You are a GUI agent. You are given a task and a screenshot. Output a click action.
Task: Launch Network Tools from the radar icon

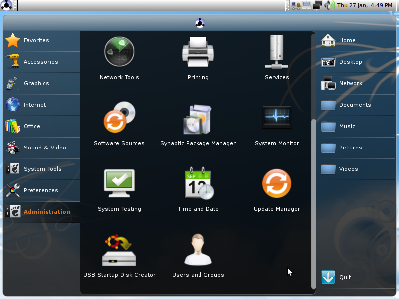119,52
